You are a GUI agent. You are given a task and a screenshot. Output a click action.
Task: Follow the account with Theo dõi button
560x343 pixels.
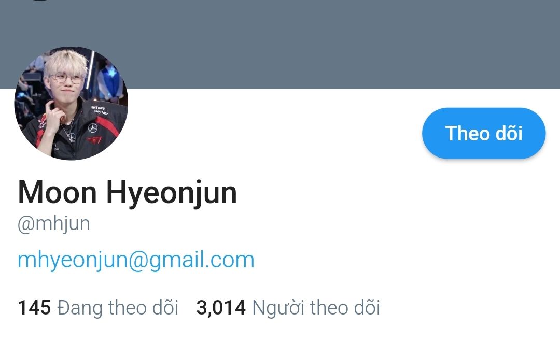[484, 133]
